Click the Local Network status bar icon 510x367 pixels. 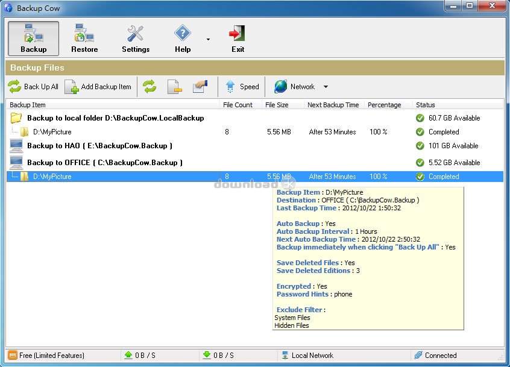coord(285,355)
